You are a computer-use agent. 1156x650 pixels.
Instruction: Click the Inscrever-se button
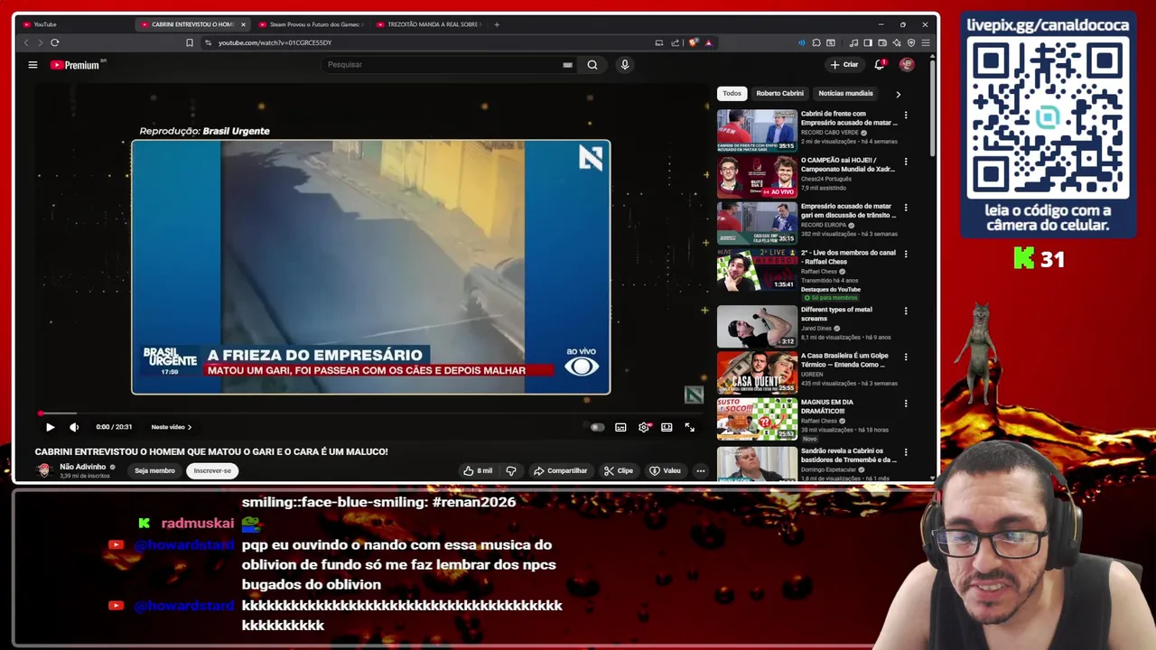click(212, 470)
